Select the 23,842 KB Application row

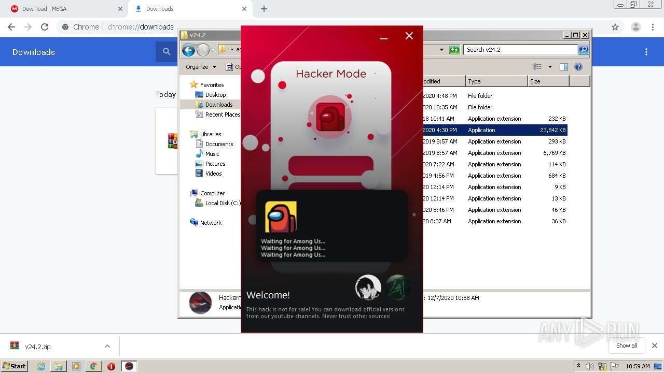tap(495, 130)
